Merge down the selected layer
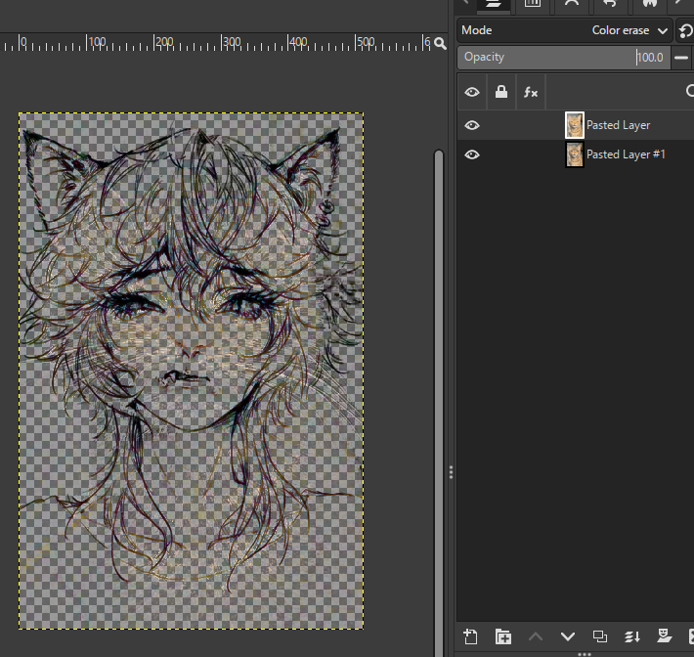Screen dimensions: 694x657 pos(632,636)
